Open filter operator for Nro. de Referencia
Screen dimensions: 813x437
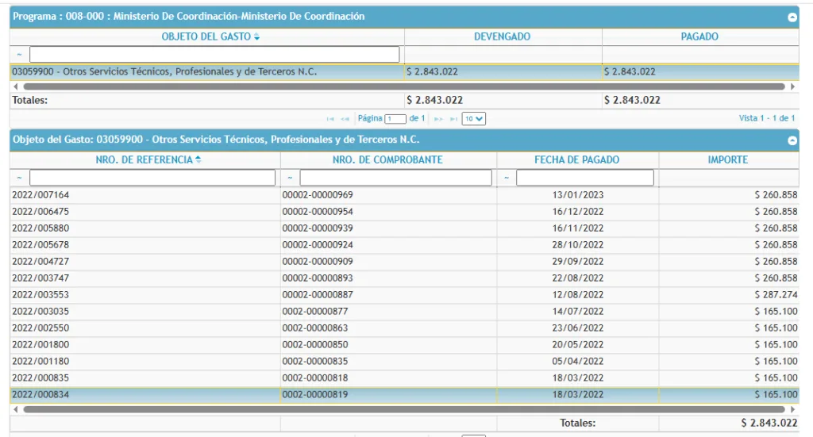click(x=17, y=178)
